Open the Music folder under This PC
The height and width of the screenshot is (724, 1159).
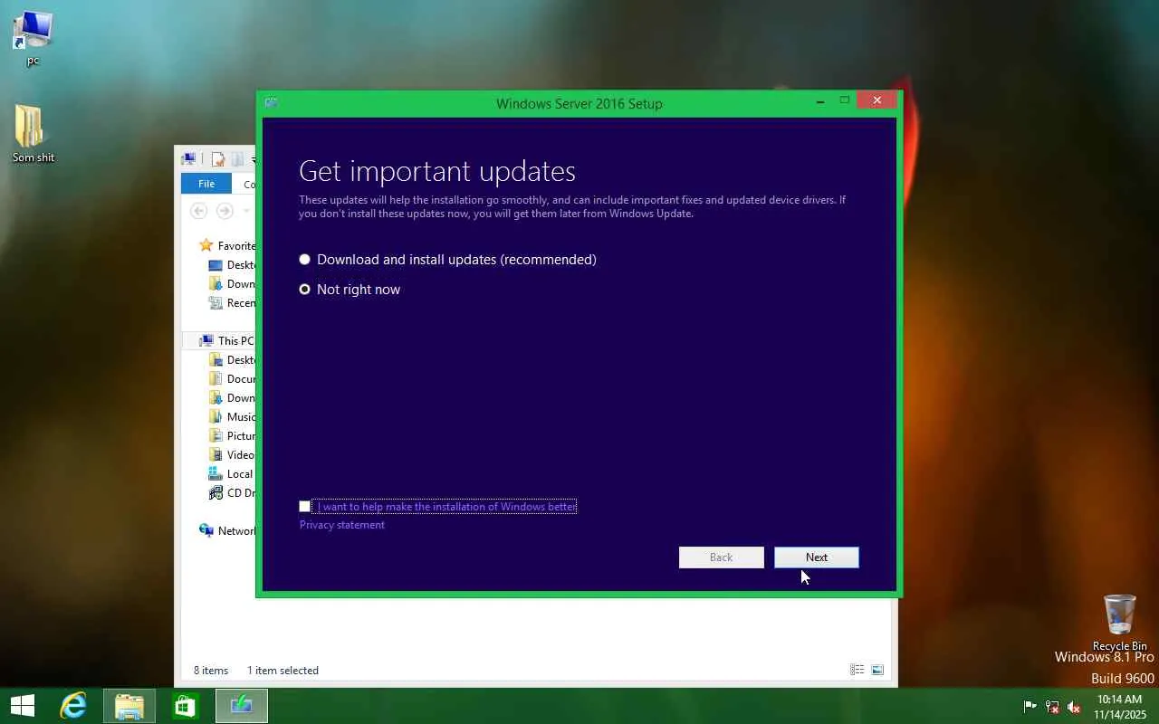(x=233, y=417)
